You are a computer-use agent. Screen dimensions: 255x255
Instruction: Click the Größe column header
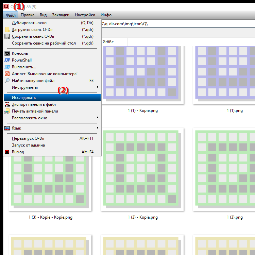coord(115,42)
